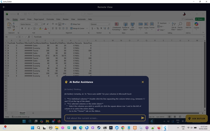Image resolution: width=210 pixels, height=131 pixels.
Task: Toggle the Bottom Align button
Action: pyautogui.click(x=60, y=24)
